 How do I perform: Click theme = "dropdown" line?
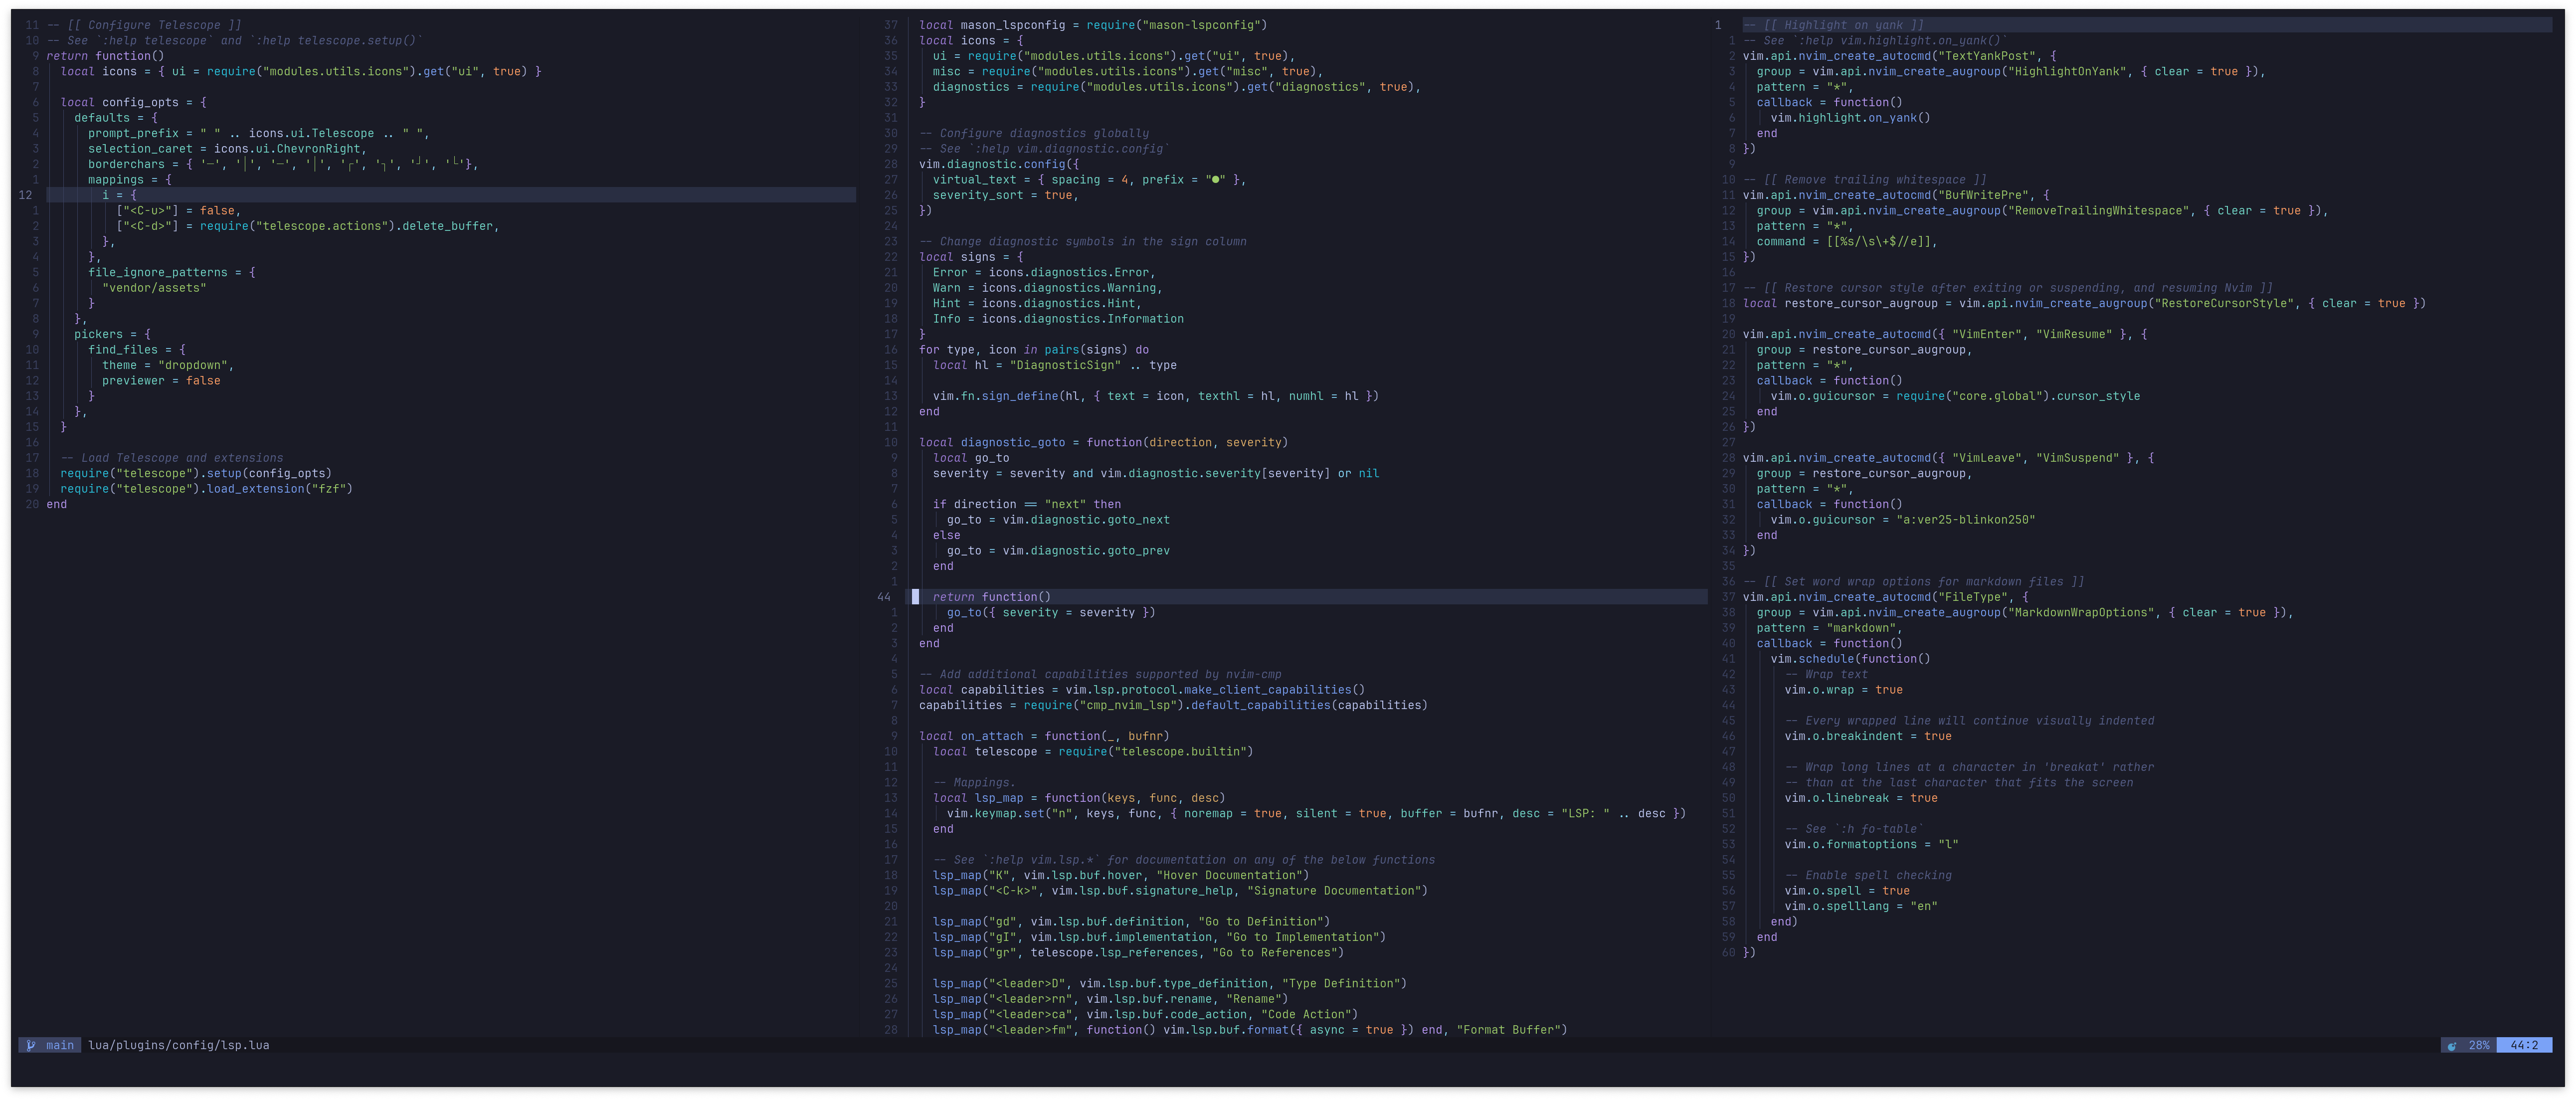pyautogui.click(x=168, y=365)
